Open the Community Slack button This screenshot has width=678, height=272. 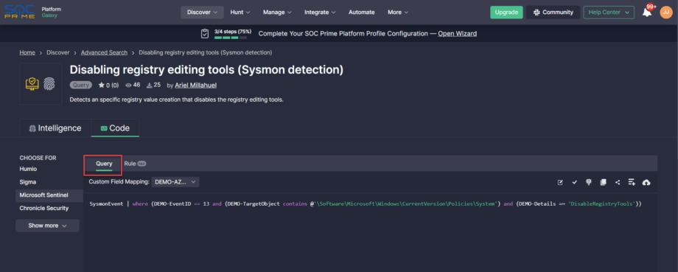[553, 12]
